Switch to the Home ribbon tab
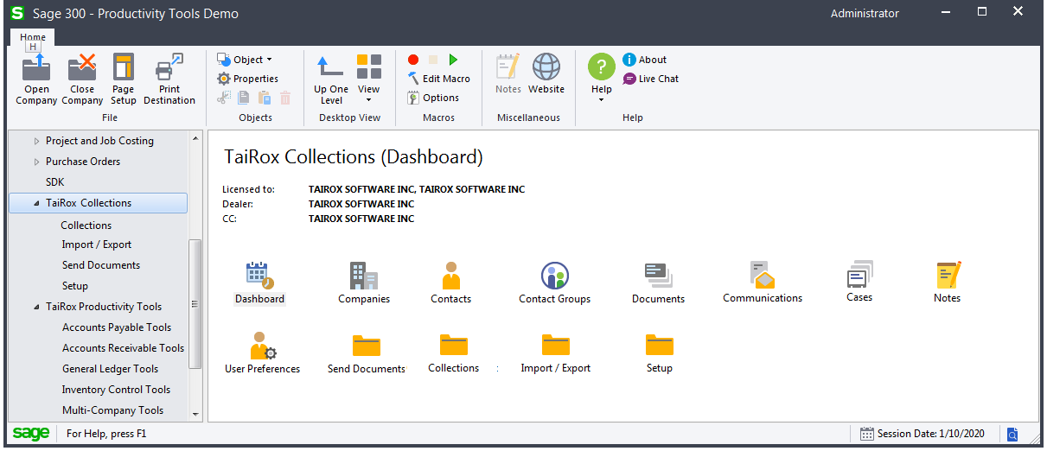Viewport: 1047px width, 451px height. (x=33, y=37)
